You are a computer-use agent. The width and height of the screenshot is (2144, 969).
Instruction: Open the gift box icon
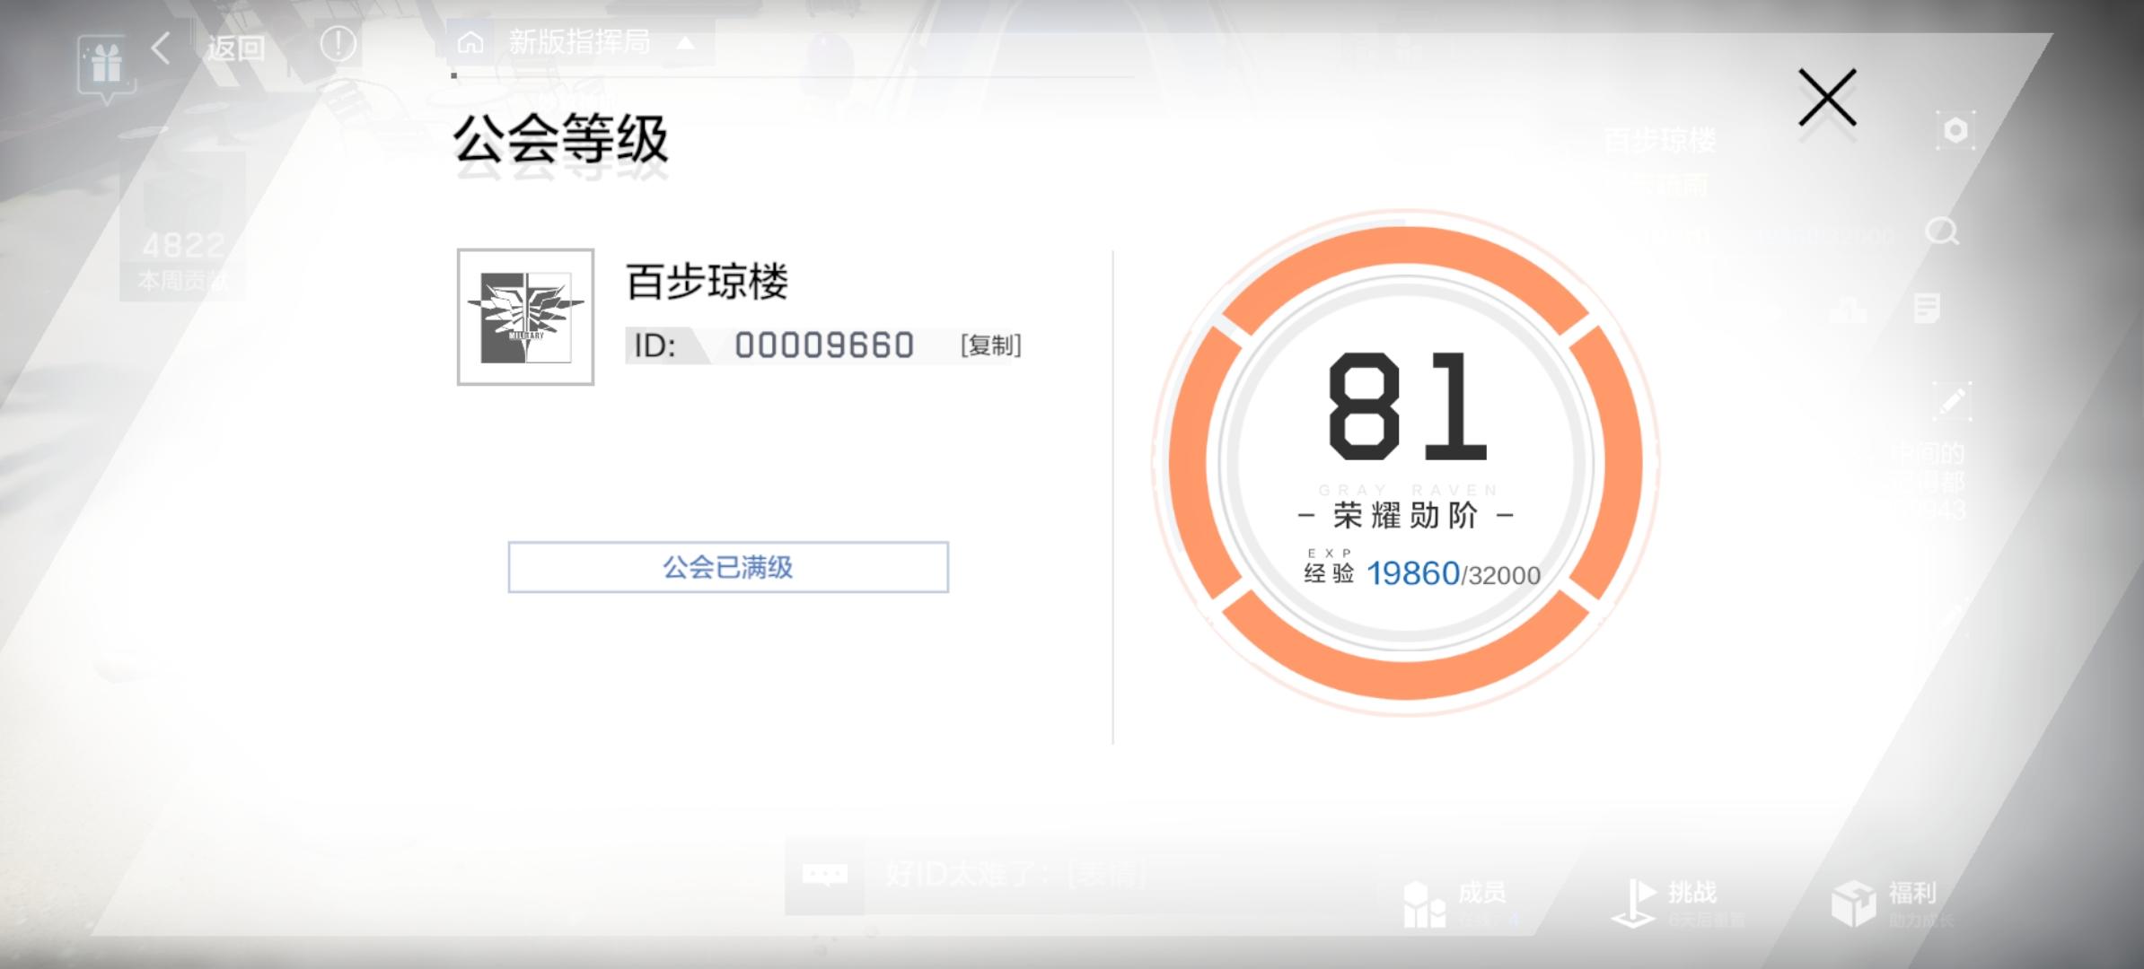coord(106,65)
